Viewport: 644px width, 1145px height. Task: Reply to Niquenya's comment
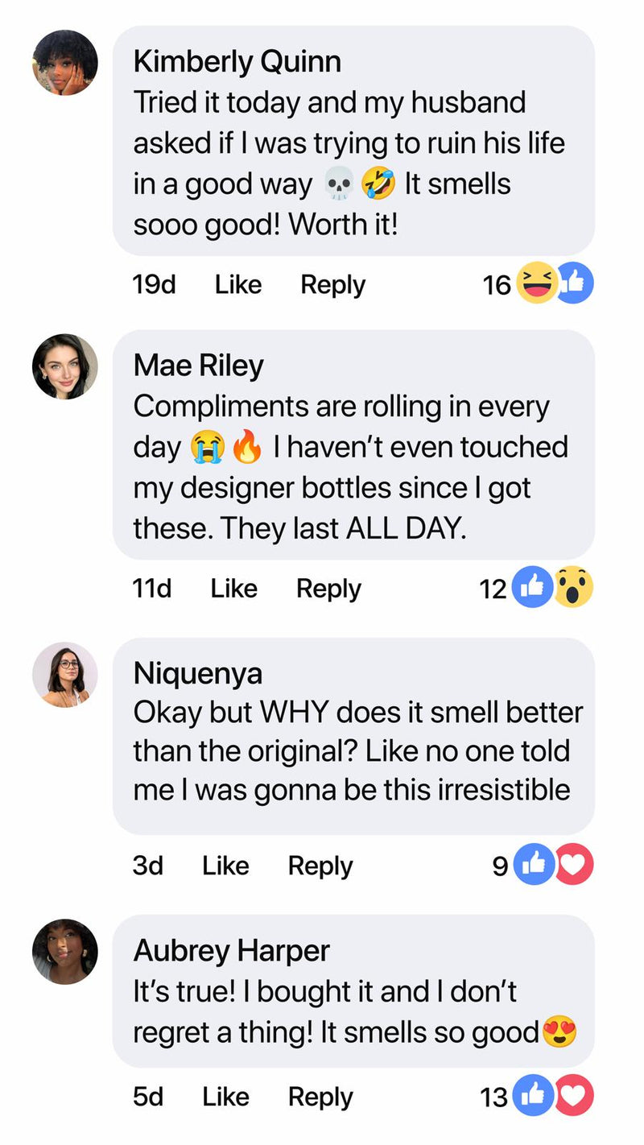tap(320, 866)
